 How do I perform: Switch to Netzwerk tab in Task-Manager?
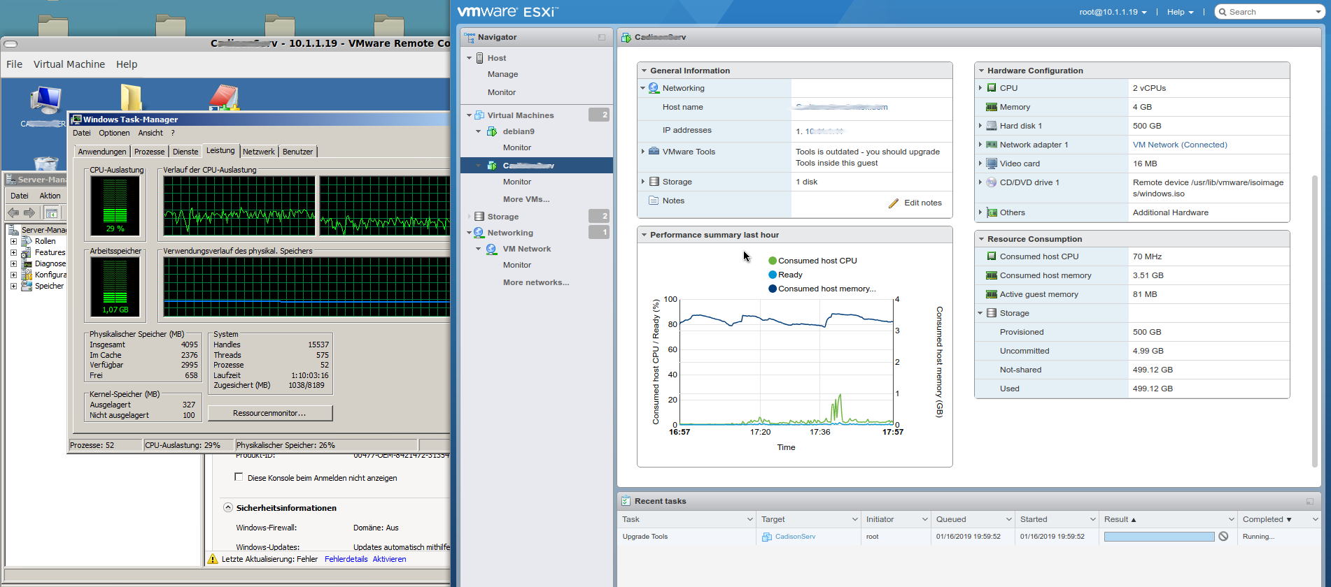tap(259, 152)
